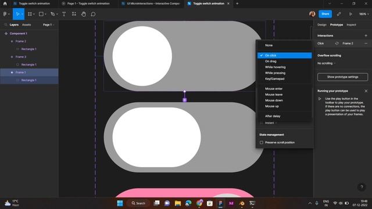Screen dimensions: 372x209
Task: Open File Explorer from the taskbar
Action: [178, 203]
